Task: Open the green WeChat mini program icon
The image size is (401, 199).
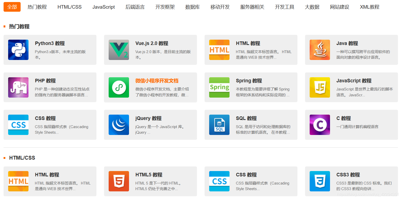Action: pyautogui.click(x=119, y=87)
